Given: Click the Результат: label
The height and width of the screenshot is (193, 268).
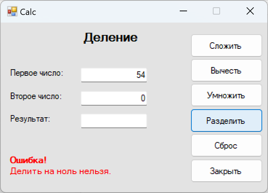Looking at the screenshot, I should pos(30,119).
